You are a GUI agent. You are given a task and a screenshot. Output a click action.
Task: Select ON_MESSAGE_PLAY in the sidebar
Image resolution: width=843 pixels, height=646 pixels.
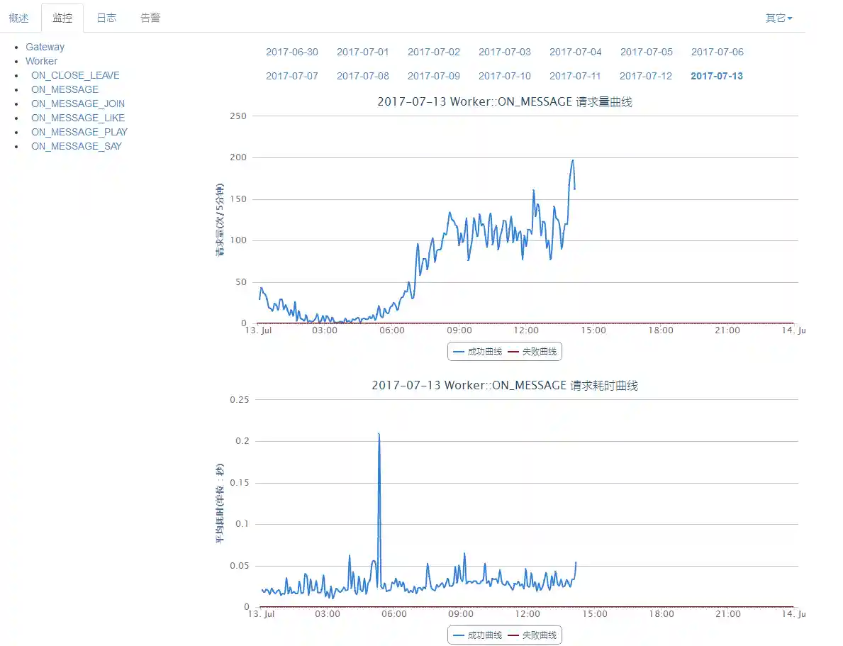coord(79,132)
